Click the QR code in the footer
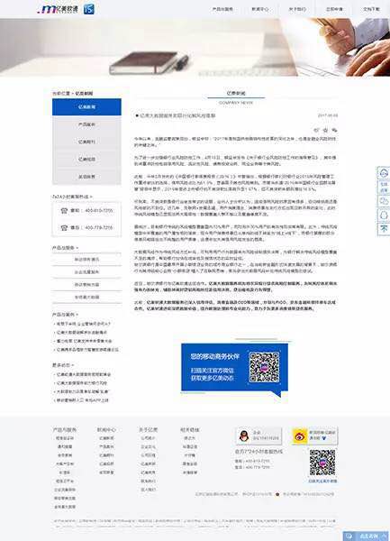 click(x=322, y=463)
